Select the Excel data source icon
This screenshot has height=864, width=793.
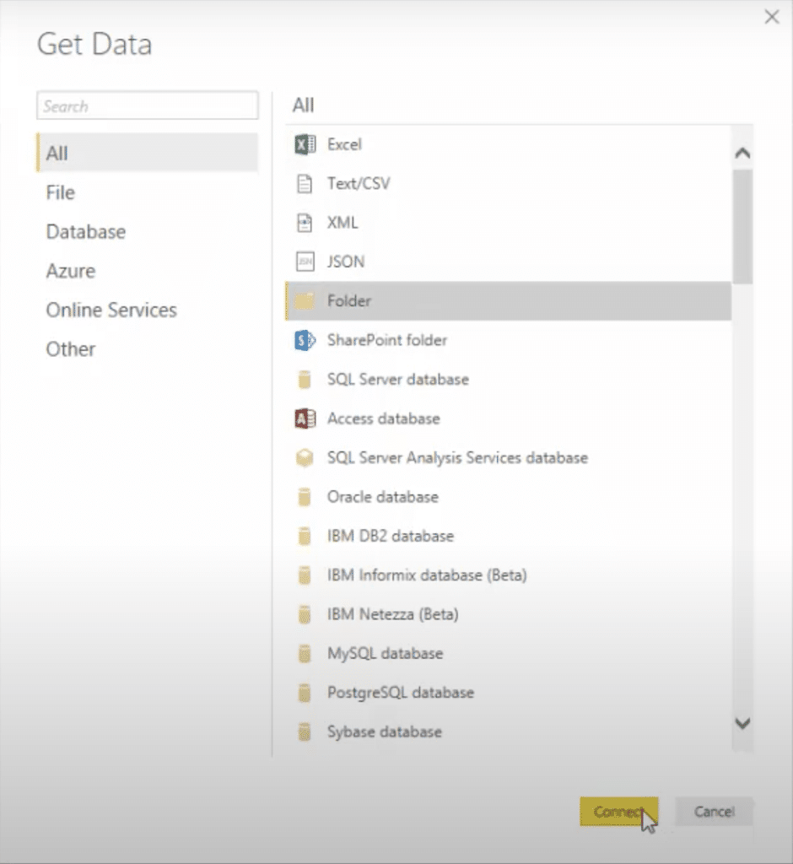[x=305, y=144]
